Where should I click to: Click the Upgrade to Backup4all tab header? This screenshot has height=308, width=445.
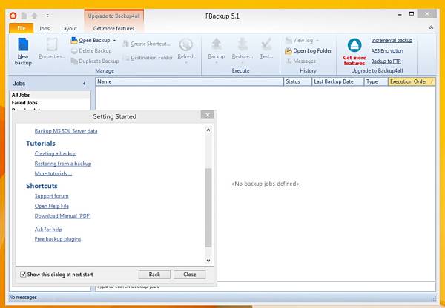(x=113, y=16)
